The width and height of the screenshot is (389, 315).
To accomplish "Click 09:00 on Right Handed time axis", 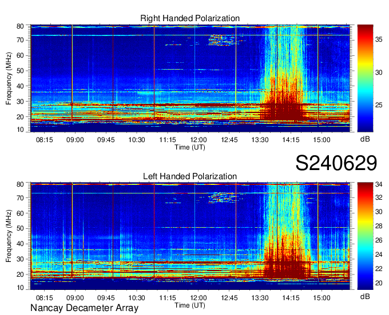I will coord(75,140).
